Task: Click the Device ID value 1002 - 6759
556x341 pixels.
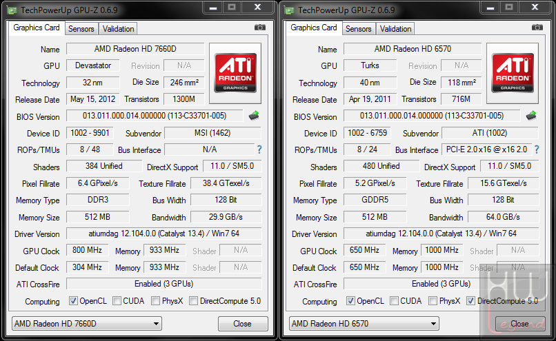Action: (368, 133)
